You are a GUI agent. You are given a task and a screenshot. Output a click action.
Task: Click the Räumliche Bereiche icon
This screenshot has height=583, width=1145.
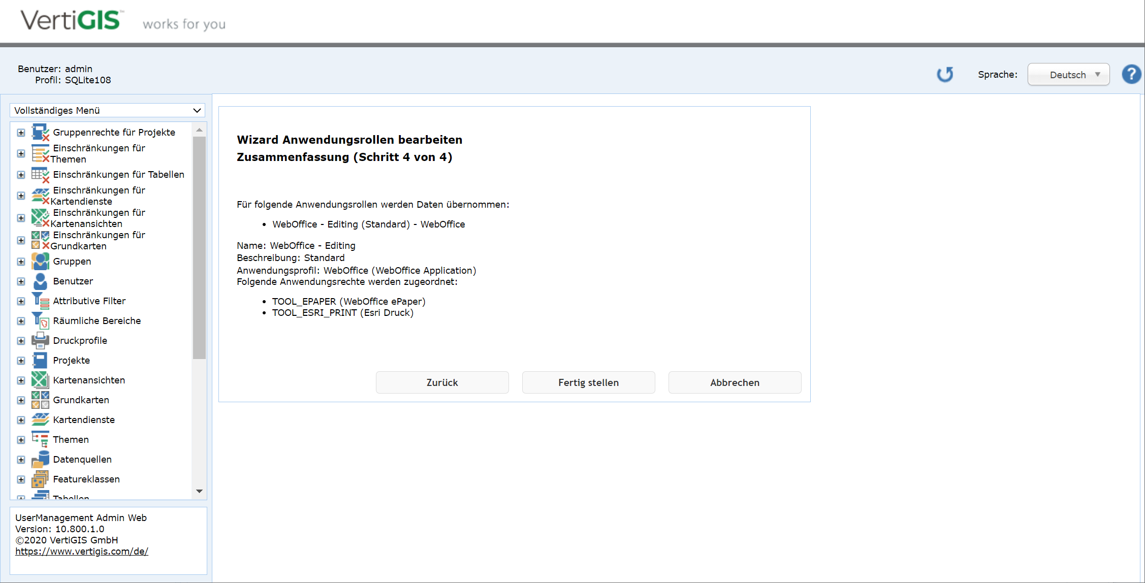tap(41, 320)
